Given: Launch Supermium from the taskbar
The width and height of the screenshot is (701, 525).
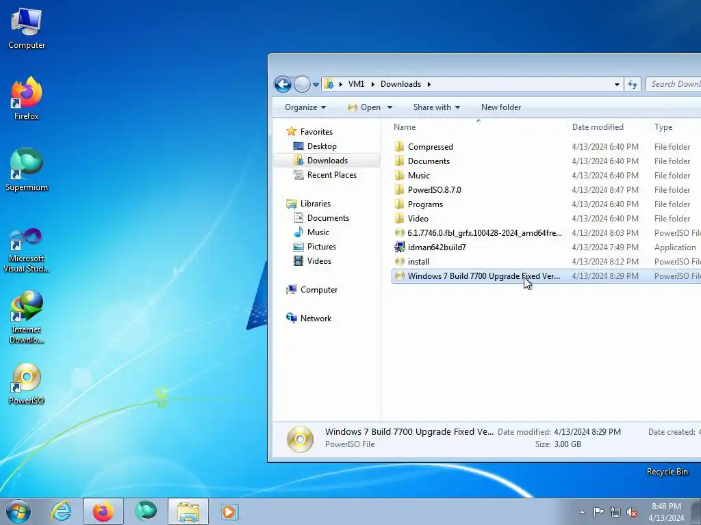Looking at the screenshot, I should point(146,511).
